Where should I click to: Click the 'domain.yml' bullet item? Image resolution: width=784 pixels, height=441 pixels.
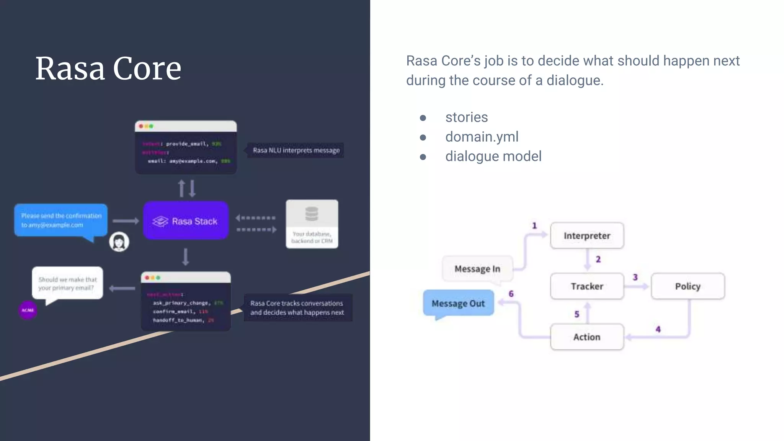coord(482,137)
